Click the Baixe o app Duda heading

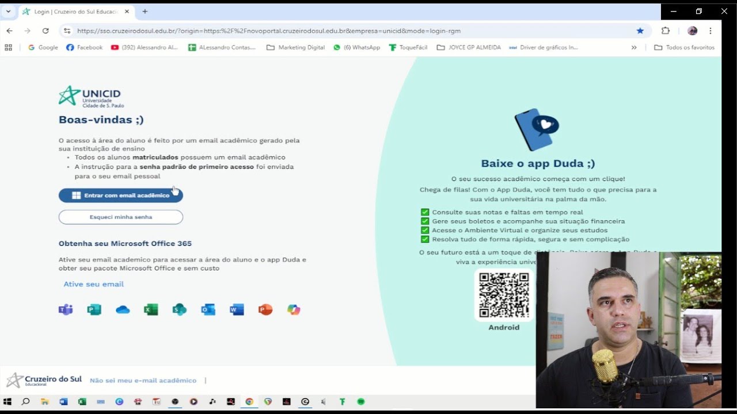(x=538, y=163)
